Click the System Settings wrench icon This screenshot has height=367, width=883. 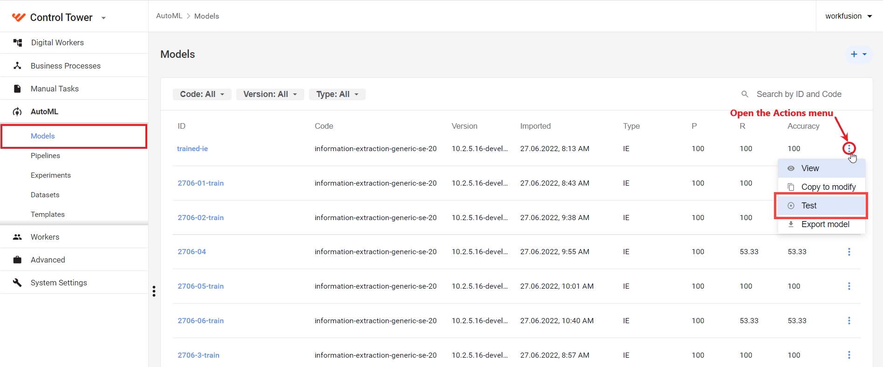tap(17, 283)
